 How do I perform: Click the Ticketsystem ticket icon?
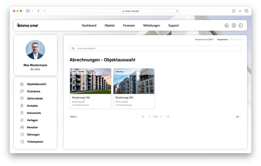click(22, 142)
